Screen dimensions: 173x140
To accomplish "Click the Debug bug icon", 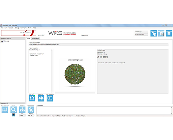I will coord(14,115).
